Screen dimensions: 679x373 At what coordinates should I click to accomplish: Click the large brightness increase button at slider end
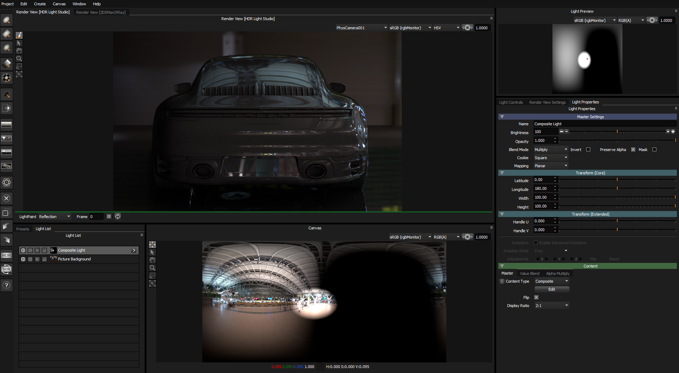tap(673, 131)
